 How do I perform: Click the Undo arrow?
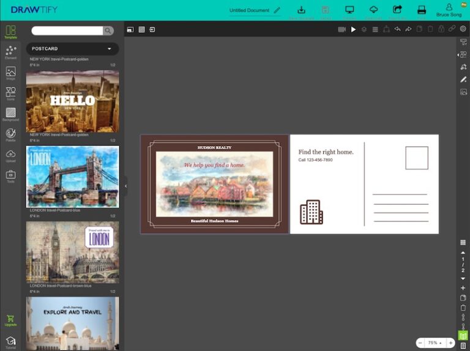tap(397, 29)
